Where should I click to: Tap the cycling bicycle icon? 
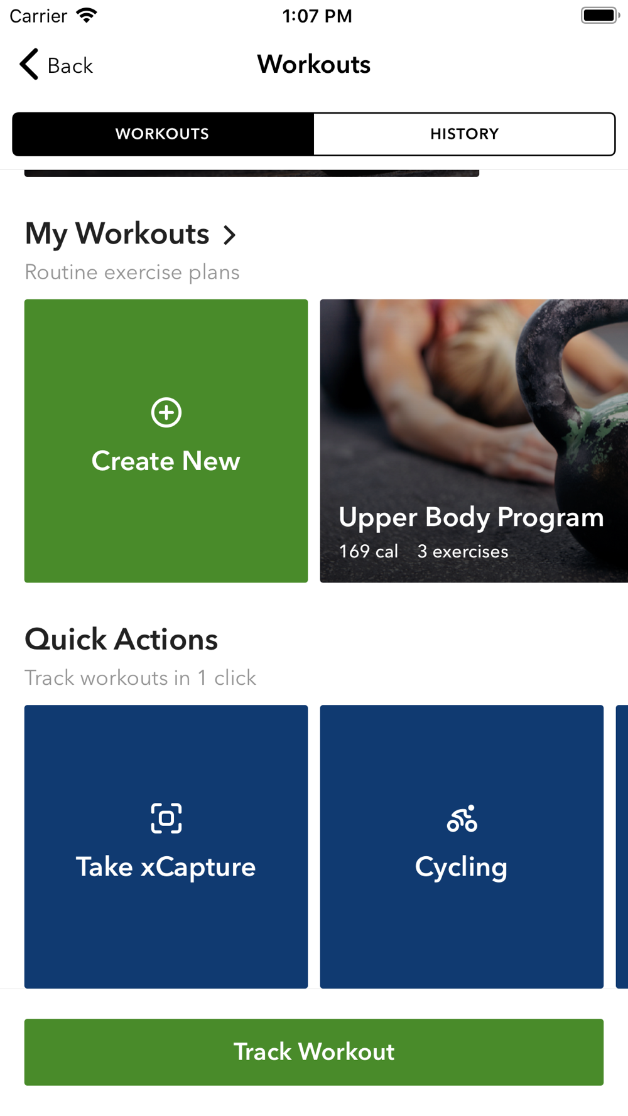[x=462, y=818]
